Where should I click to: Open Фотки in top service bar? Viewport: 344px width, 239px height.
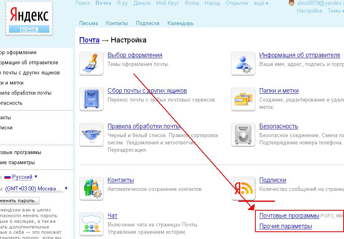(192, 3)
